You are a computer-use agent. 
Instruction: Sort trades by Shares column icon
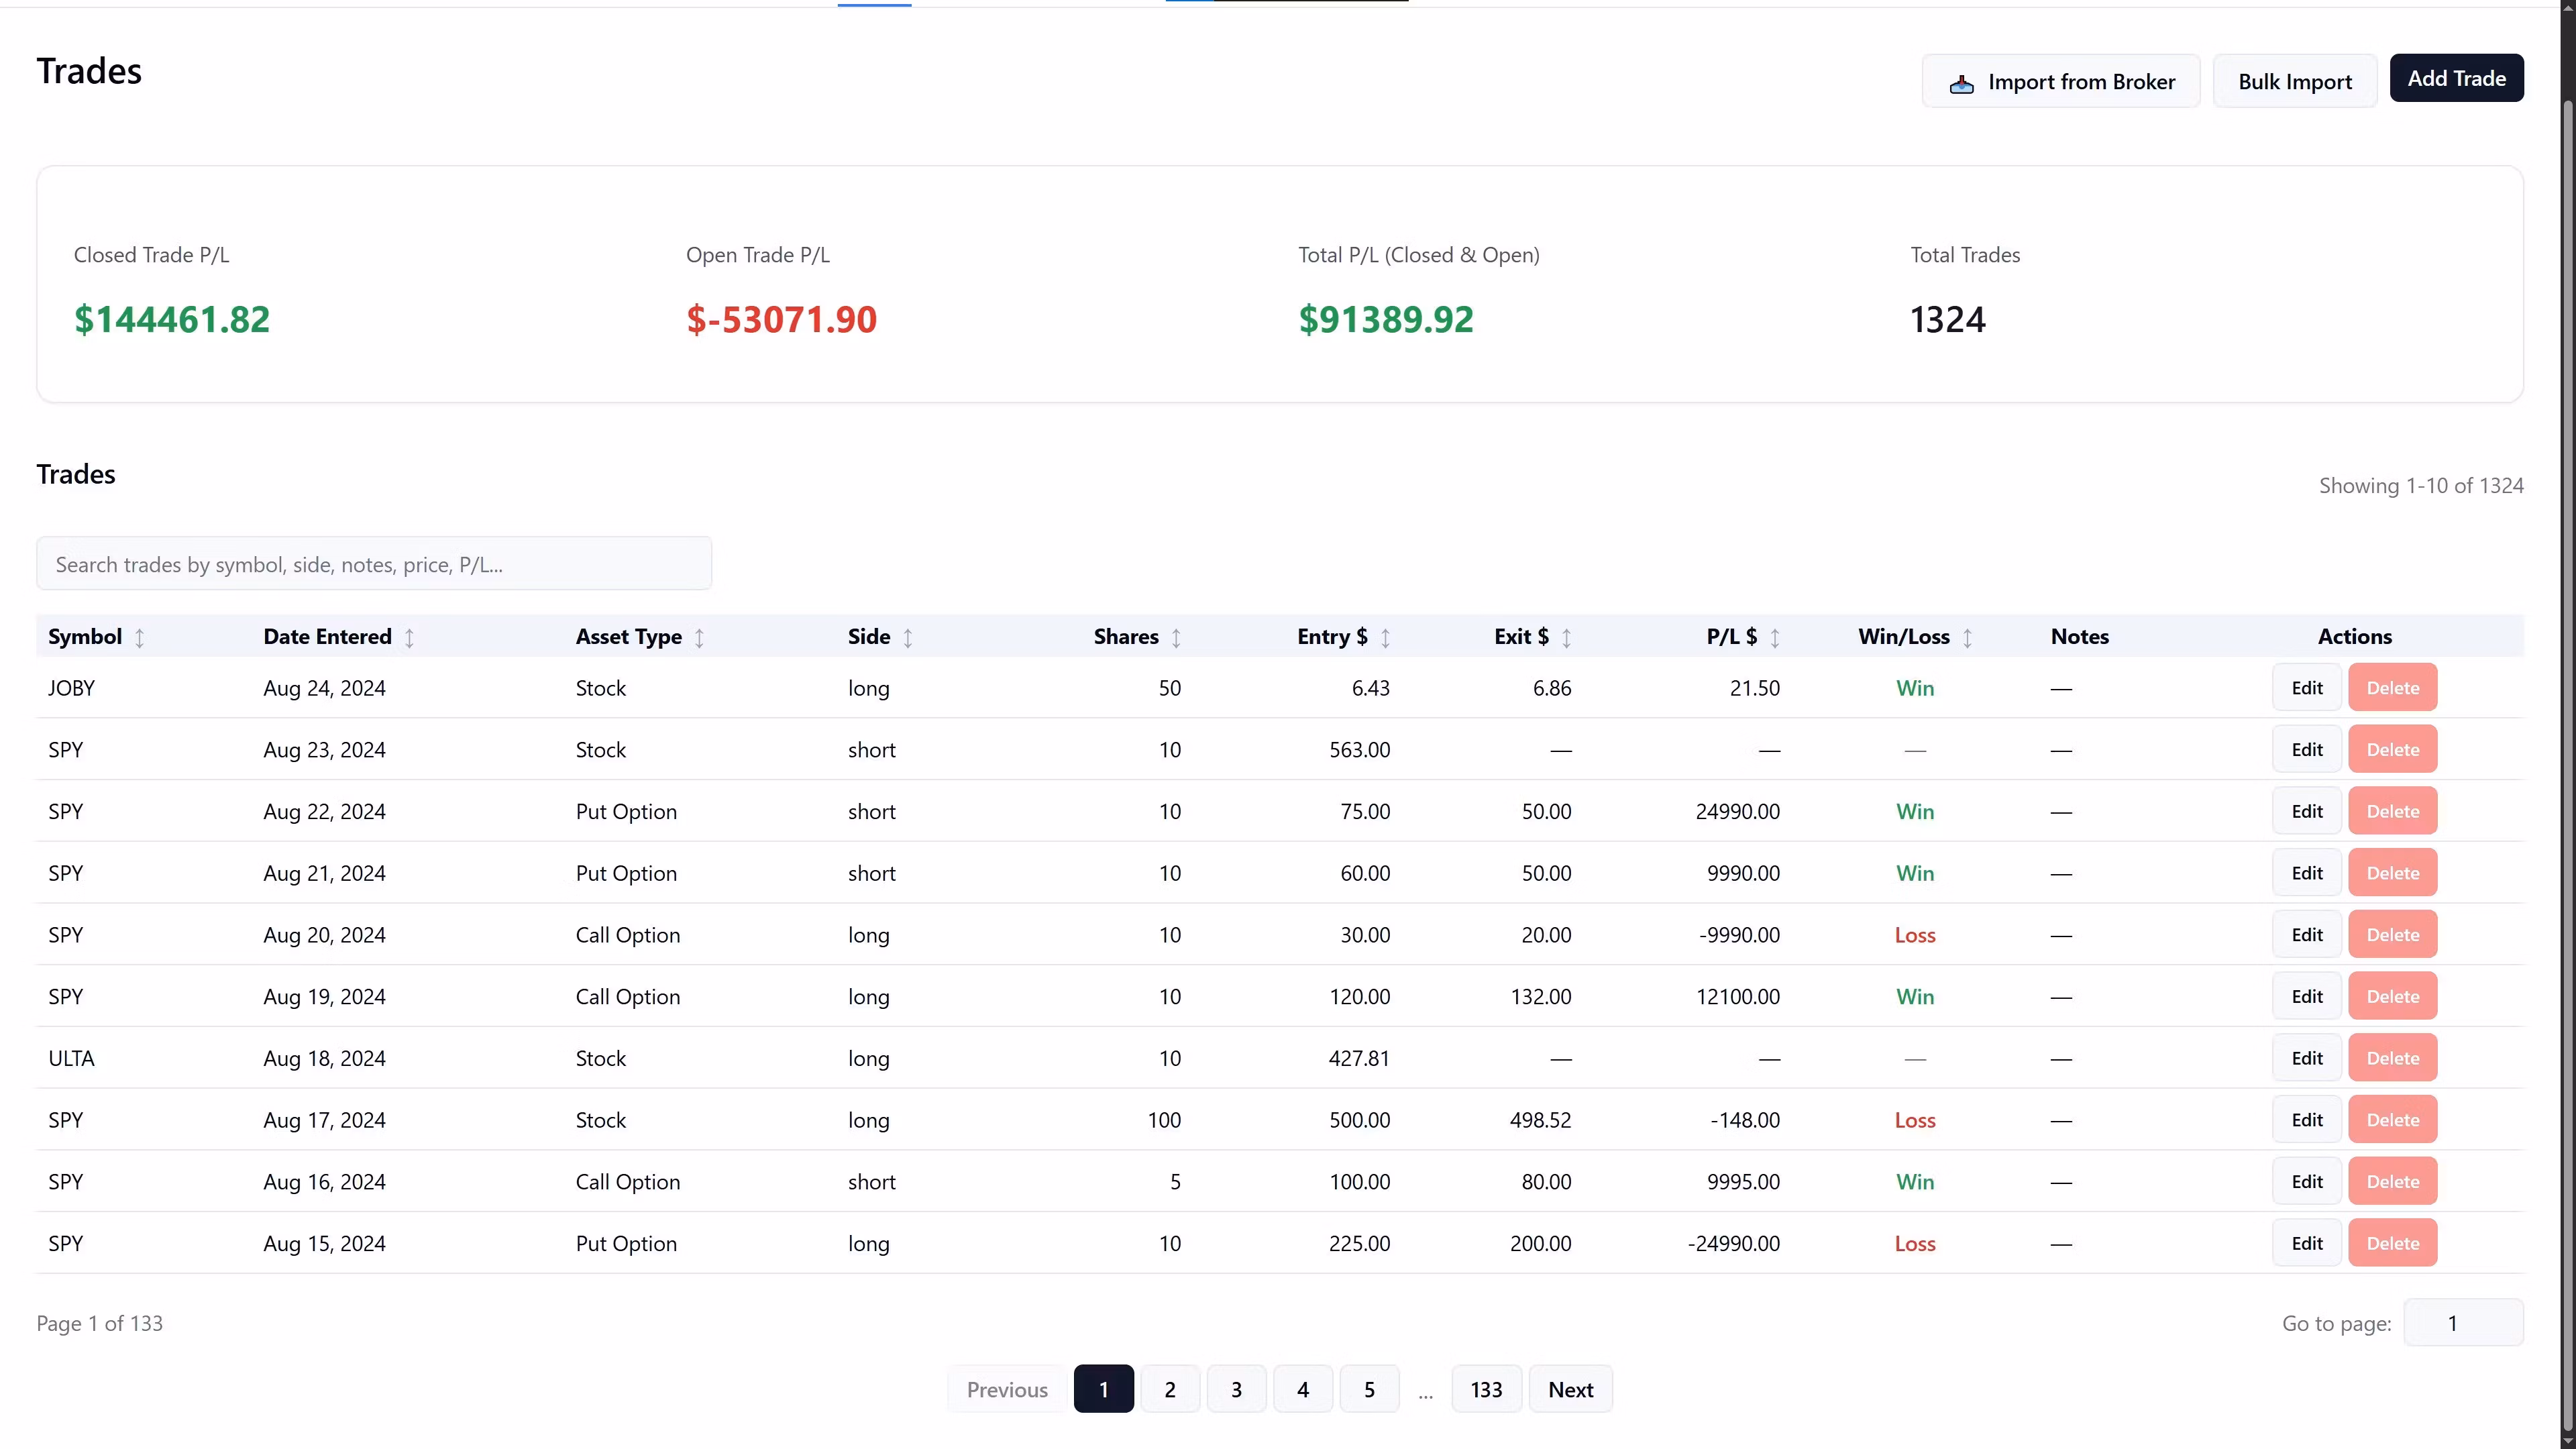click(x=1176, y=638)
